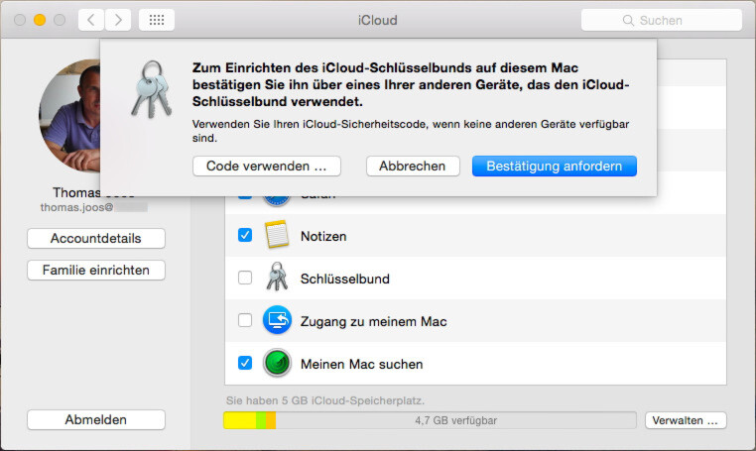Enable Zugang zu meinem Mac checkbox
This screenshot has height=451, width=756.
245,320
